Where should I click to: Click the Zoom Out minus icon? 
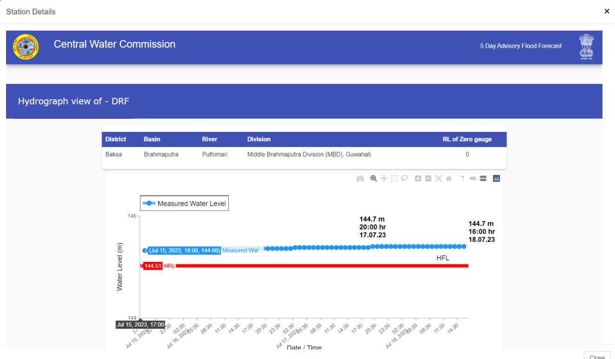tap(428, 178)
